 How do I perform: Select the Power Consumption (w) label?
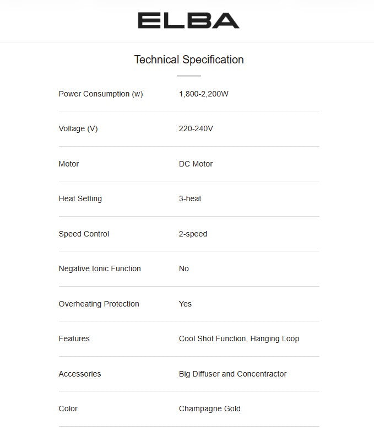[101, 94]
